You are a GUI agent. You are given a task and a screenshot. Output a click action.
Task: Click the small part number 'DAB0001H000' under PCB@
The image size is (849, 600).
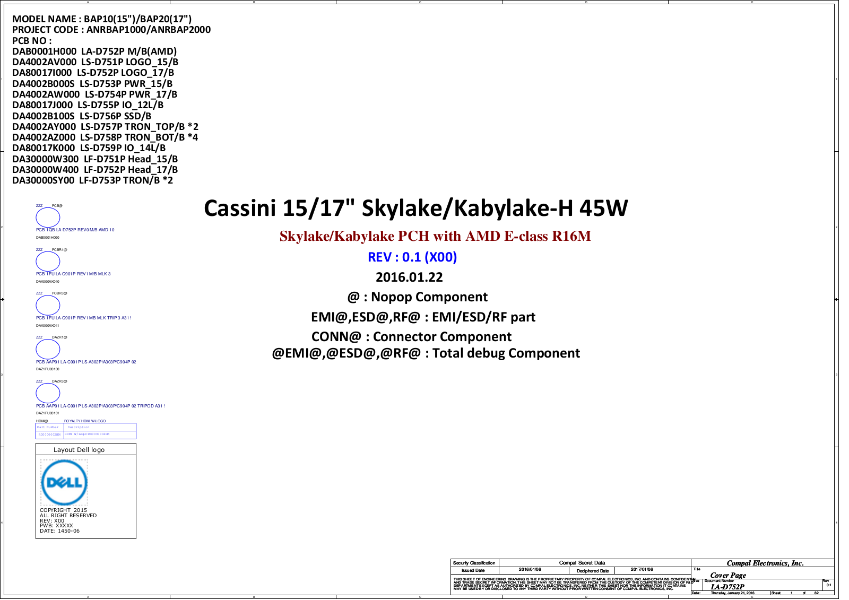click(x=48, y=238)
